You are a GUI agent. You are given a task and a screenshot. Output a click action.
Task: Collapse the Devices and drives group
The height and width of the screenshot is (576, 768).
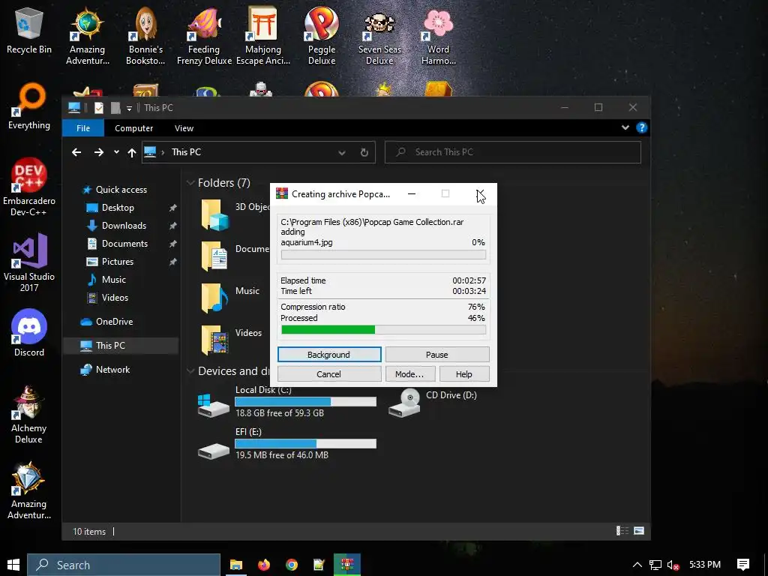click(x=190, y=370)
